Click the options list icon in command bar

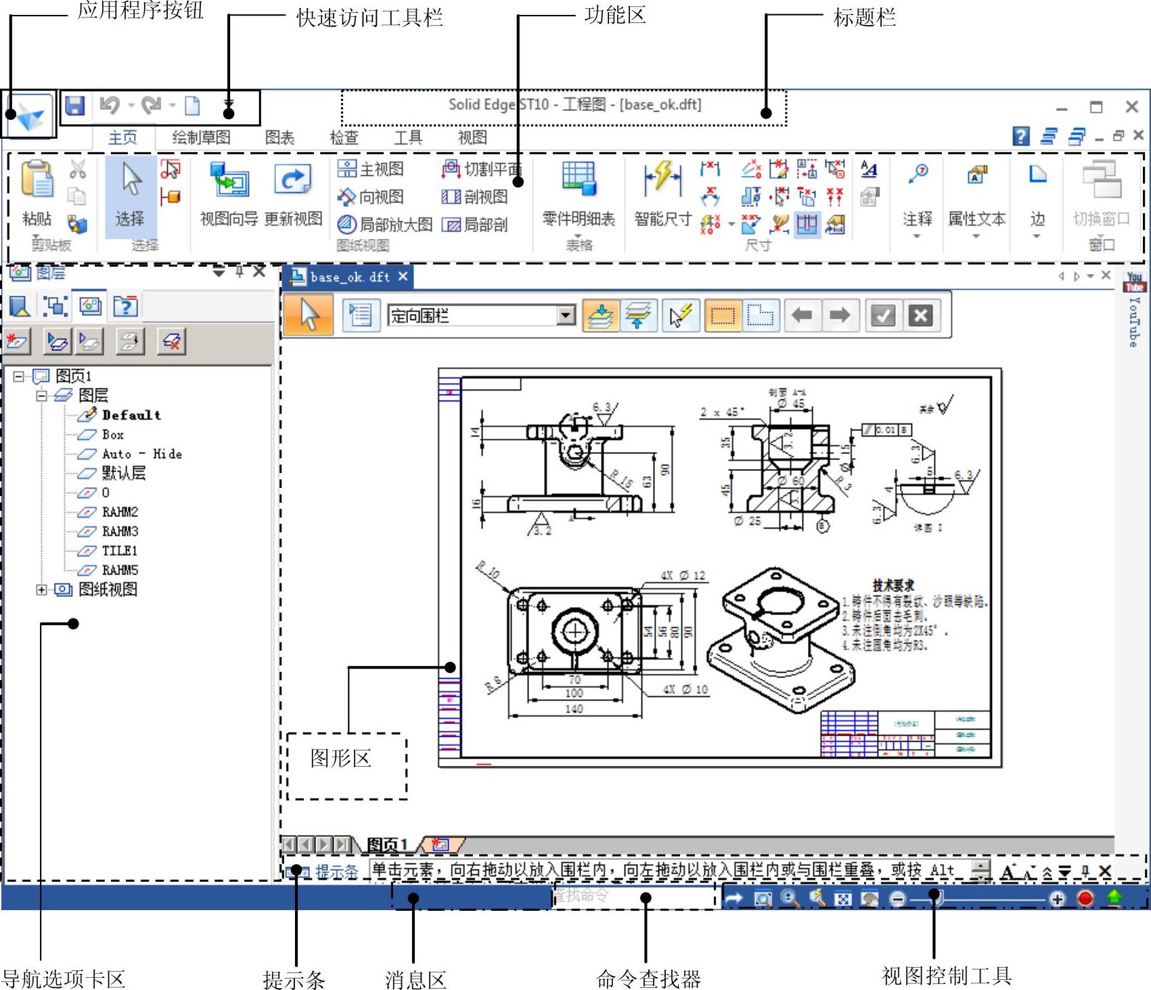[361, 315]
